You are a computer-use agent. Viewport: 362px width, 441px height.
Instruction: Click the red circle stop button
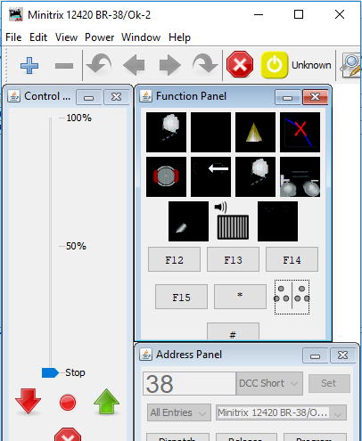[x=68, y=403]
